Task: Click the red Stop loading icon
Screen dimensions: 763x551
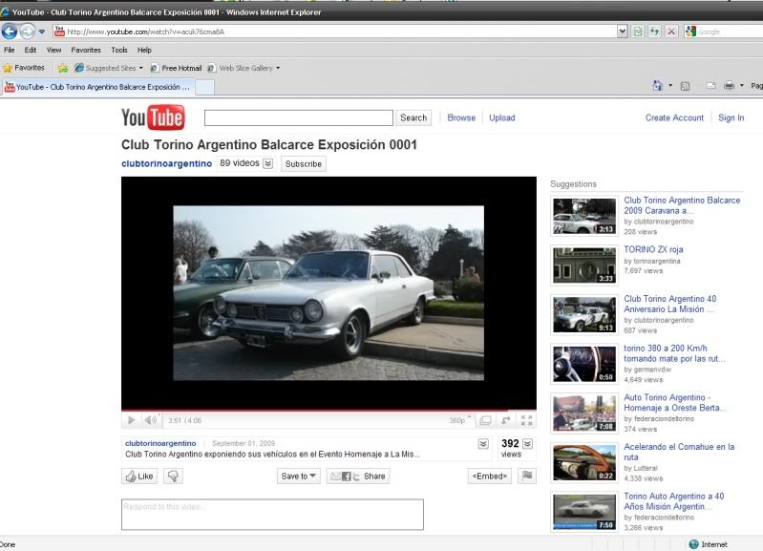Action: click(x=671, y=32)
